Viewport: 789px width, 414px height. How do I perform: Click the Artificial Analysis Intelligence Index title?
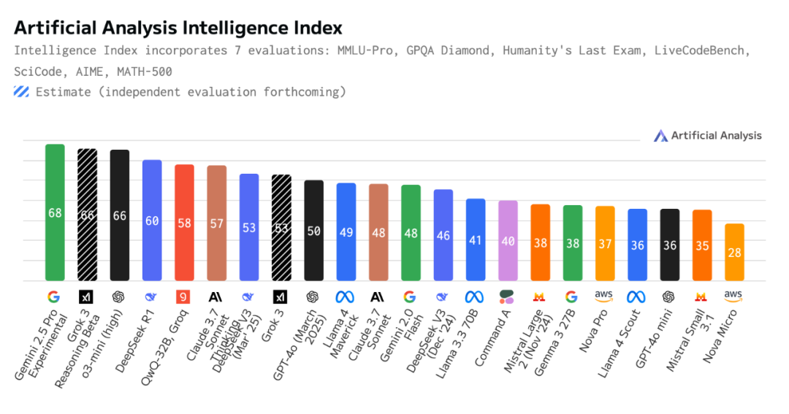point(178,28)
